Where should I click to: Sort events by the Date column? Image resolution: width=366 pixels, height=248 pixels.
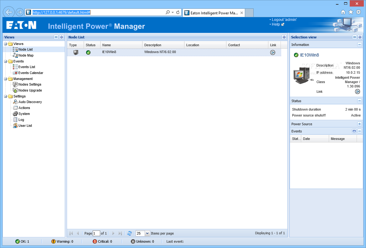point(315,139)
